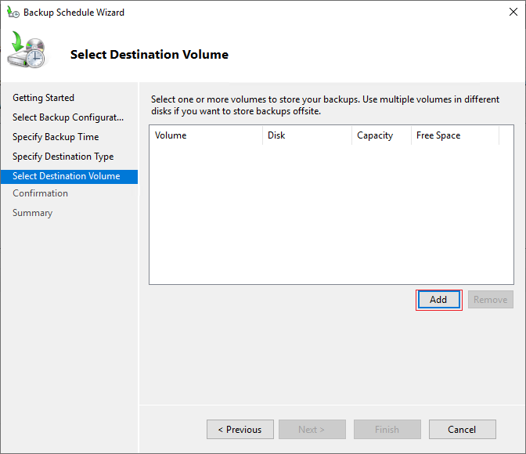Cancel the Backup Schedule Wizard
This screenshot has width=526, height=454.
pyautogui.click(x=463, y=429)
